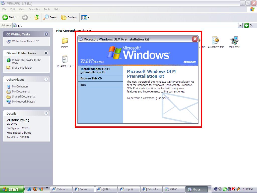This screenshot has width=257, height=193.
Task: Open the File menu
Action: 4,9
